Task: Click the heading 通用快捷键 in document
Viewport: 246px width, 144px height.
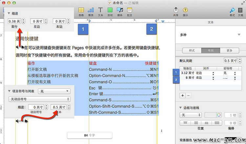Action: tap(27, 39)
